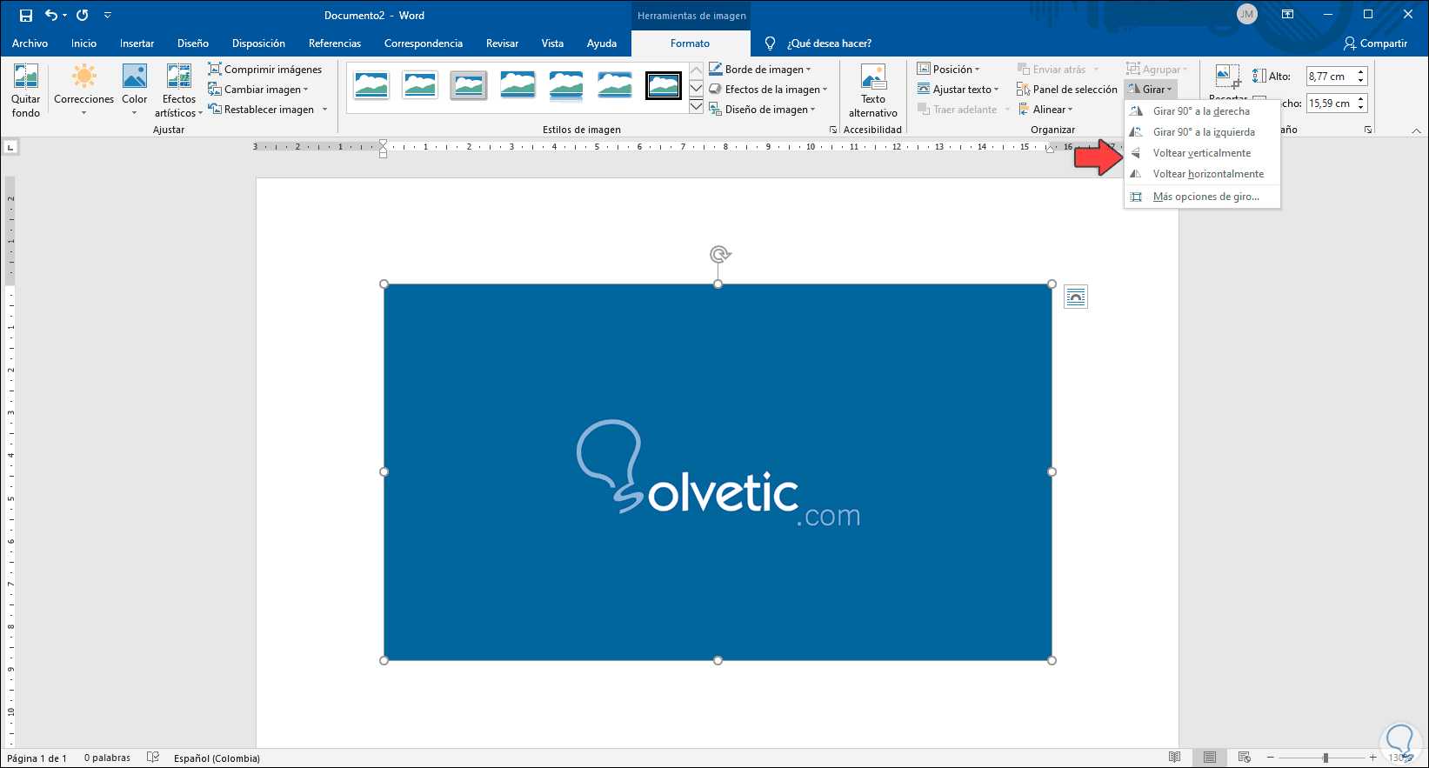The width and height of the screenshot is (1429, 768).
Task: Expand the full picture styles gallery
Action: point(696,107)
